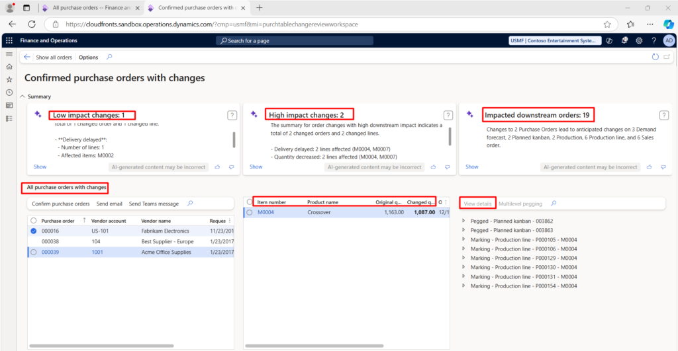The image size is (678, 351).
Task: Click Confirm purchase orders button
Action: coord(60,204)
